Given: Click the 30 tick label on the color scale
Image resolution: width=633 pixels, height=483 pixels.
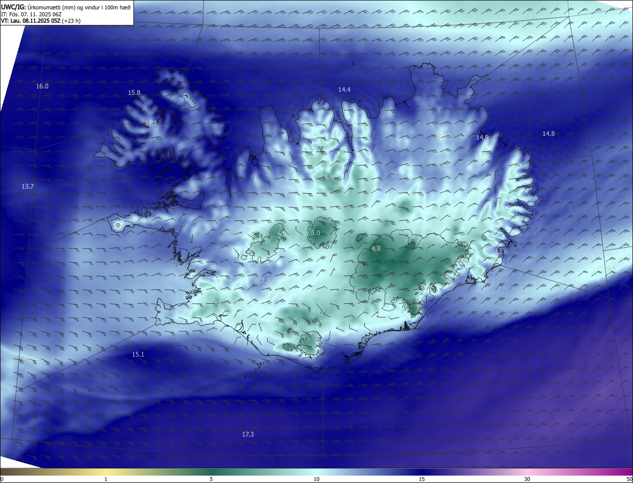Looking at the screenshot, I should click(x=527, y=479).
